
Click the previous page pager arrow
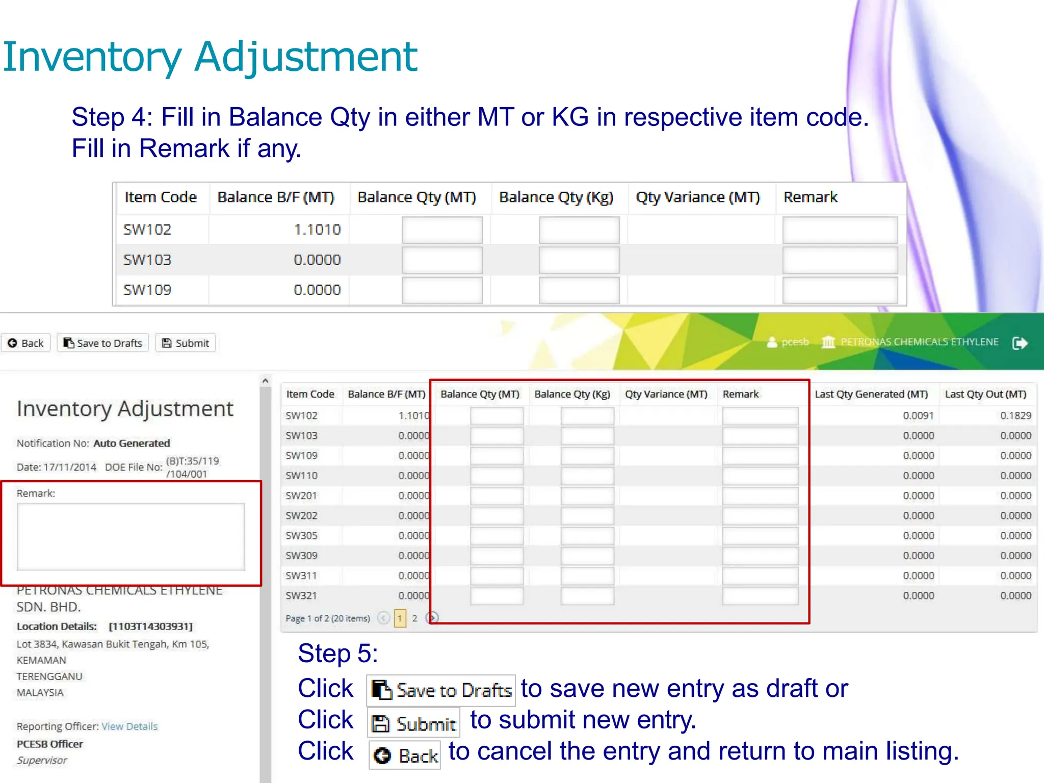383,618
